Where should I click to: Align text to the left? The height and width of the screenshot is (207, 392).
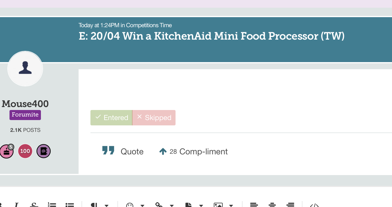click(254, 205)
